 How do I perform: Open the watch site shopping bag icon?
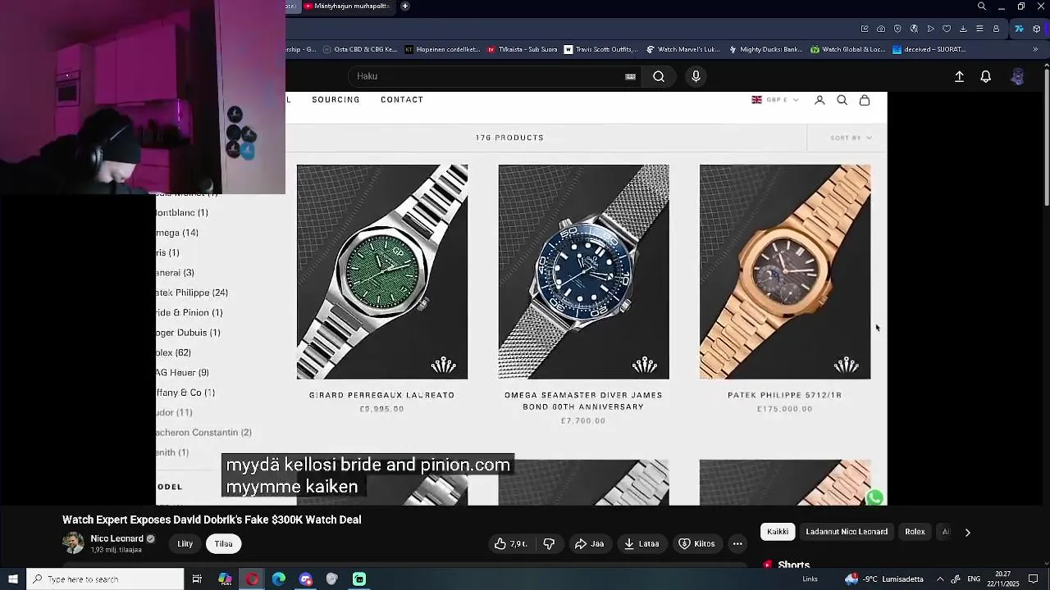pos(865,100)
